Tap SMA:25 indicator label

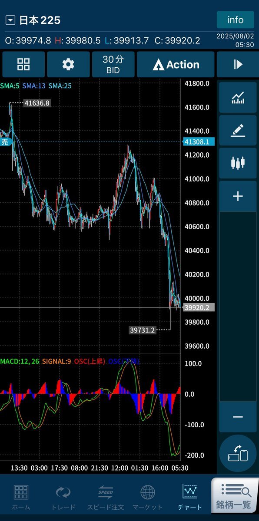(60, 86)
